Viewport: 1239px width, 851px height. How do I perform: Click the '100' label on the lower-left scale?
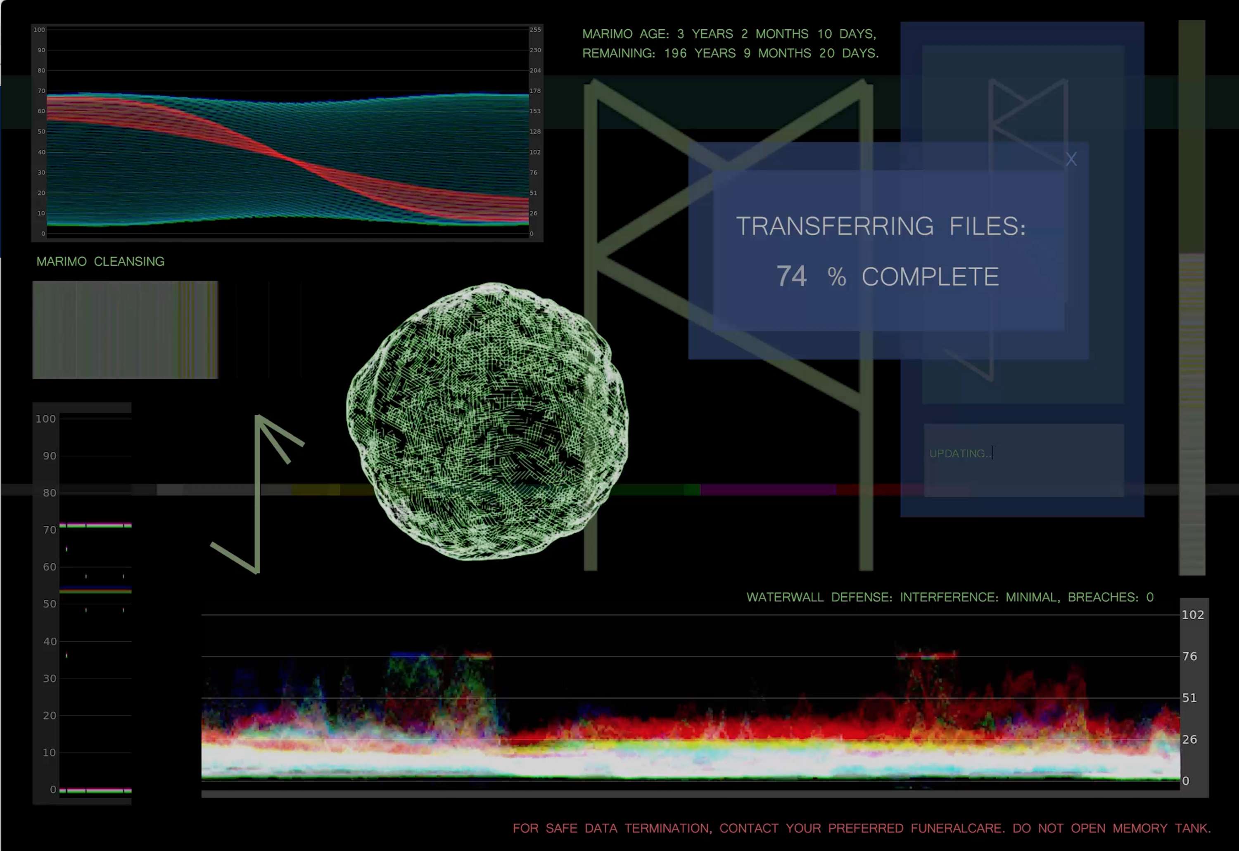click(x=46, y=418)
